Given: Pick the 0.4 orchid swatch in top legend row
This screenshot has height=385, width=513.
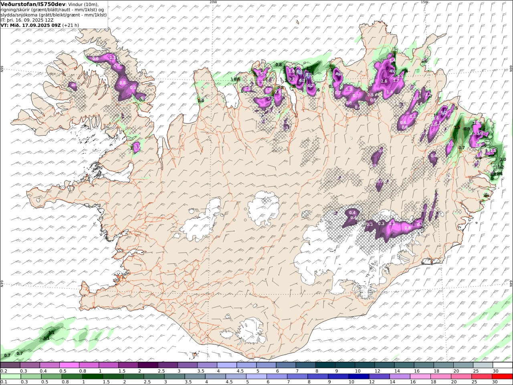Looking at the screenshot, I should tap(49, 365).
